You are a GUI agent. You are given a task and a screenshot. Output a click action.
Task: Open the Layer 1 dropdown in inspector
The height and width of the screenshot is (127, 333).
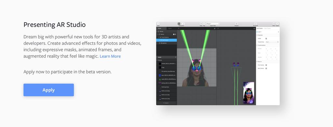point(268,32)
